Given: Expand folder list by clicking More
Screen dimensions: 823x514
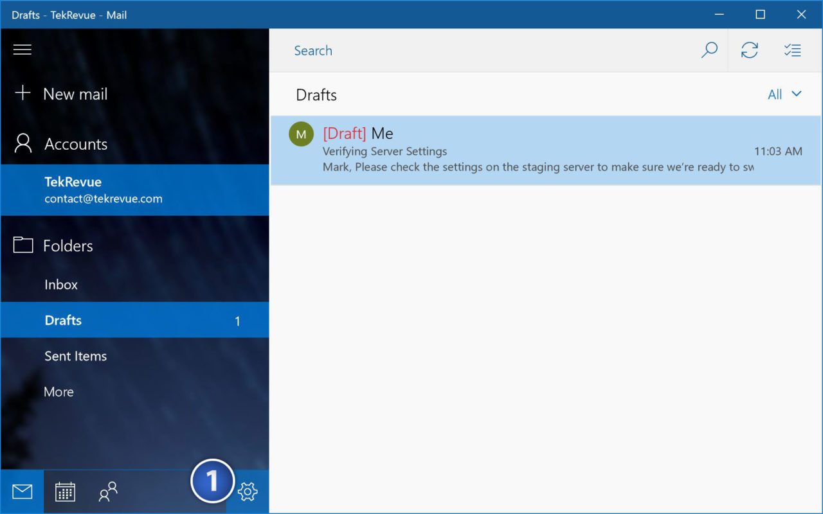Looking at the screenshot, I should [x=59, y=391].
